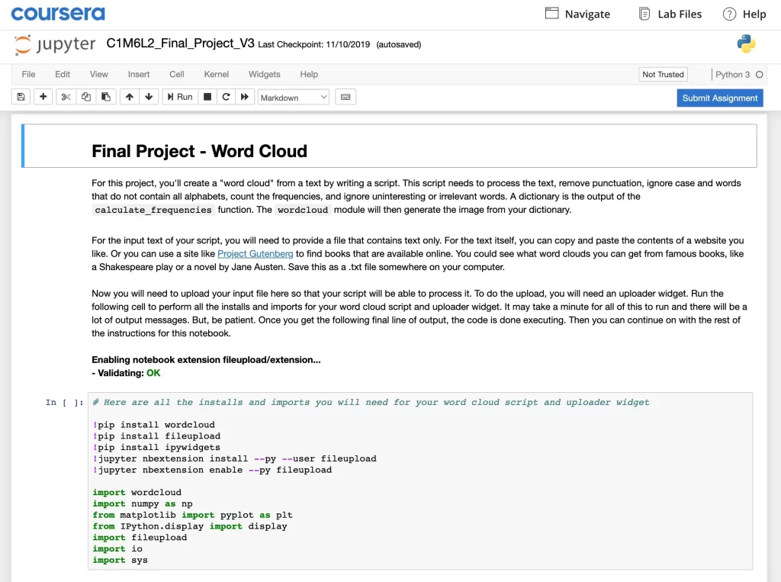Run the current cell
This screenshot has width=781, height=582.
(x=180, y=97)
